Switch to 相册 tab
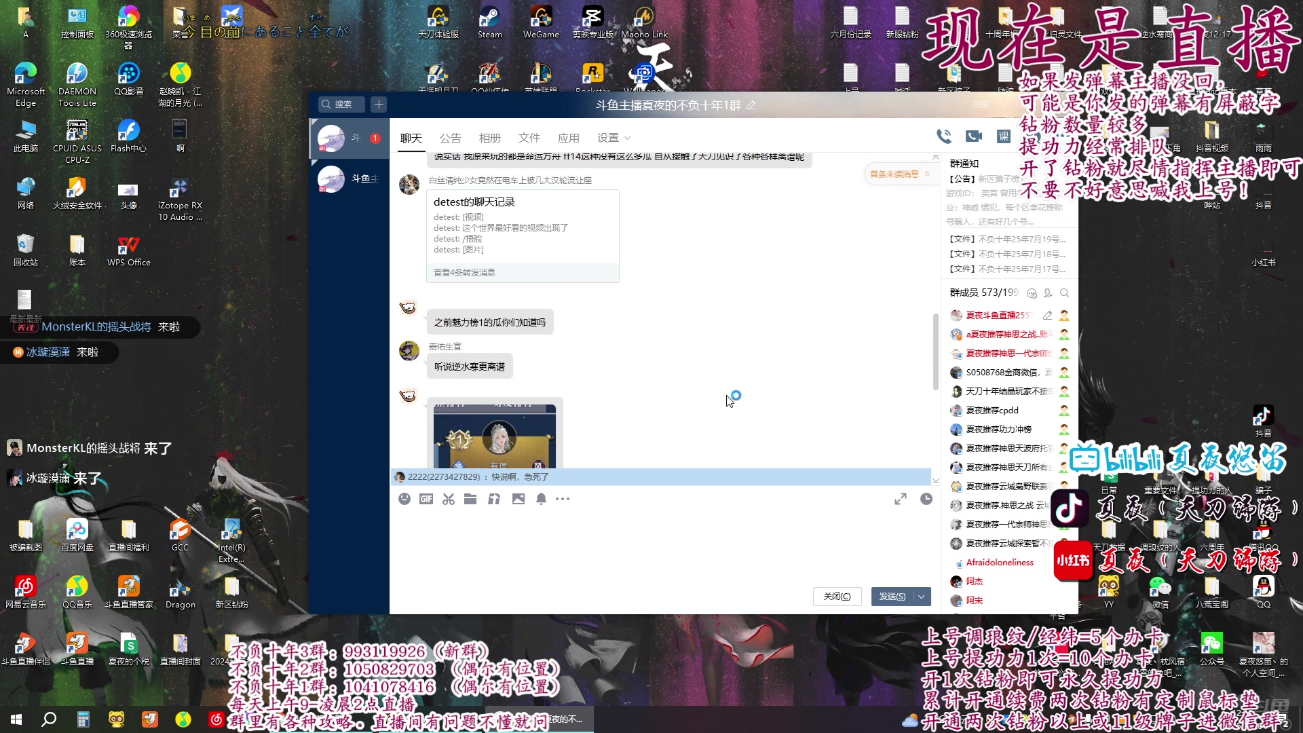 click(x=489, y=138)
